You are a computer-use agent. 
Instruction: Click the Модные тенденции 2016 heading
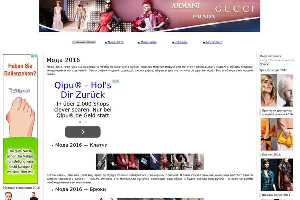(x=21, y=188)
